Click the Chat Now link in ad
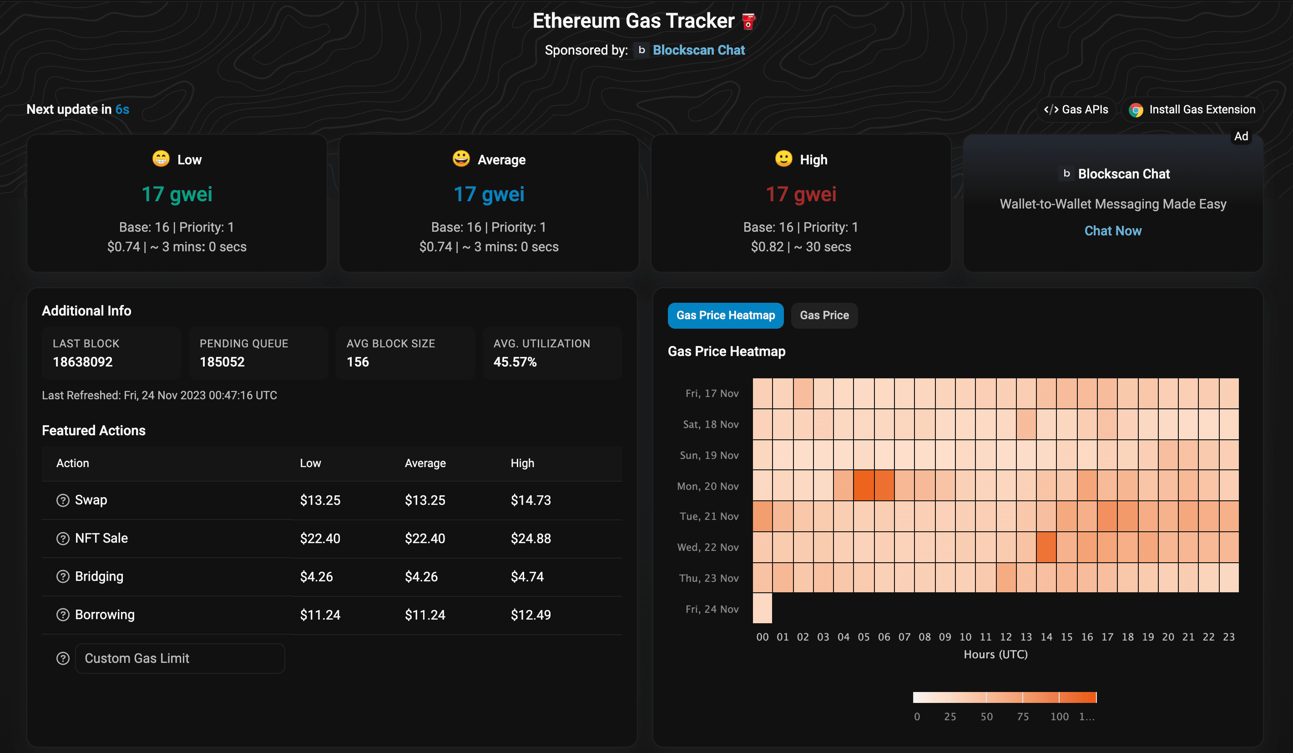This screenshot has height=753, width=1293. coord(1113,231)
